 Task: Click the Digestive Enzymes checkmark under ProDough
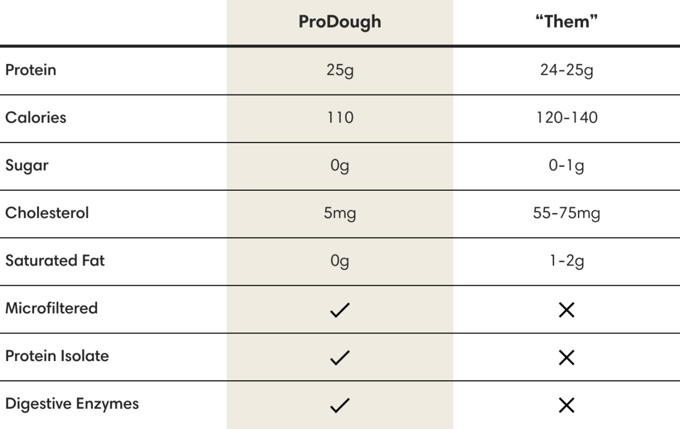tap(339, 405)
